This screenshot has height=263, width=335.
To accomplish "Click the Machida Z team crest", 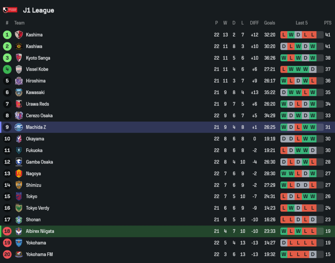I will click(19, 127).
